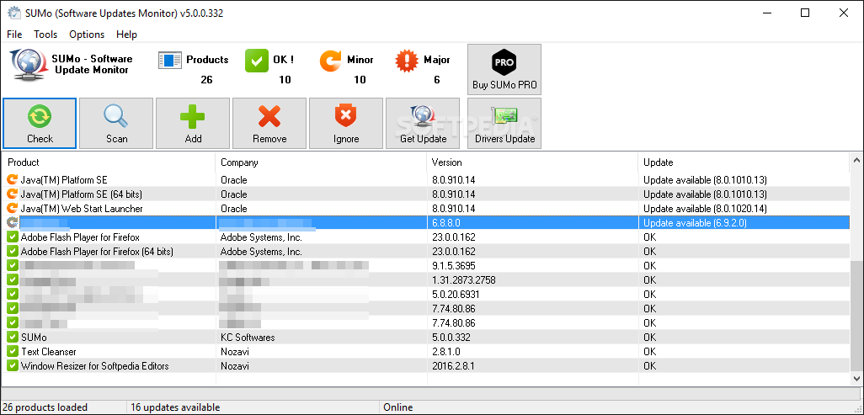The image size is (864, 415).
Task: Sort list by Update column header
Action: [x=744, y=162]
